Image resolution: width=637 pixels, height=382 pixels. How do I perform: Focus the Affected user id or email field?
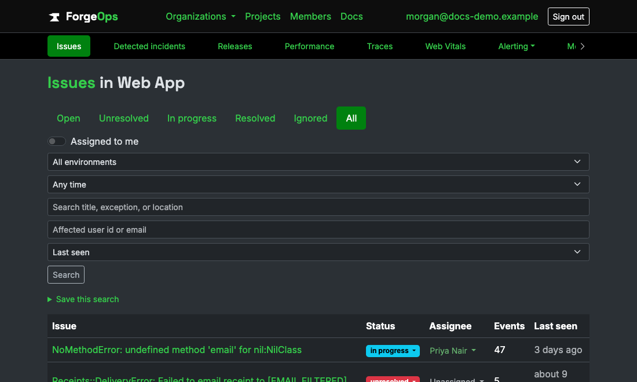318,230
